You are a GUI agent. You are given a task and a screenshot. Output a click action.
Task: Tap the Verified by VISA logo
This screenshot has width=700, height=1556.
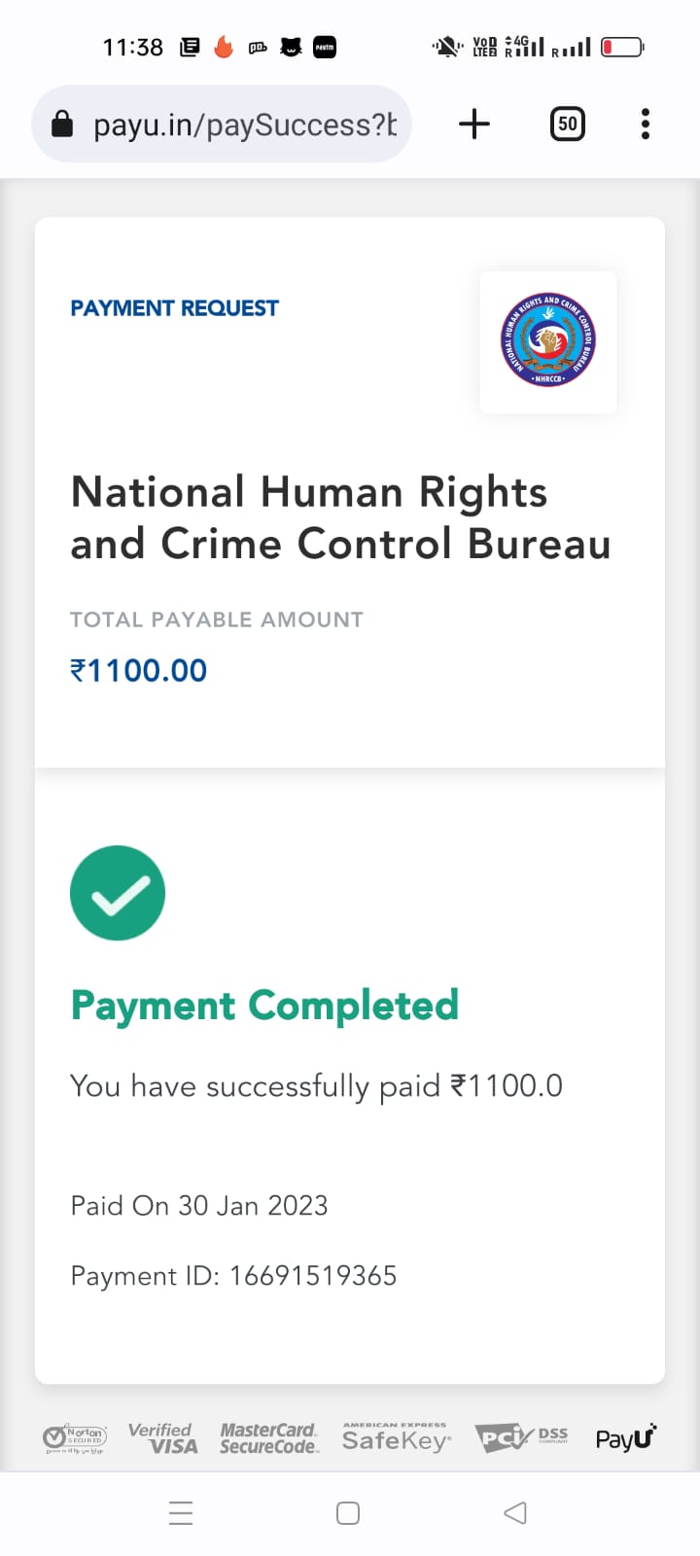162,1437
